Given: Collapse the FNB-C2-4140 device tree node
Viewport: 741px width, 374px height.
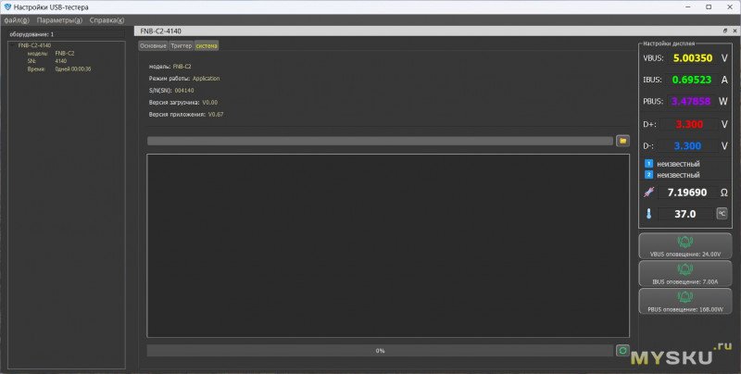Looking at the screenshot, I should click(12, 44).
